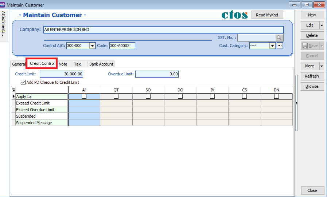Click the Cust. Category ellipsis button
The width and height of the screenshot is (327, 197).
point(280,46)
